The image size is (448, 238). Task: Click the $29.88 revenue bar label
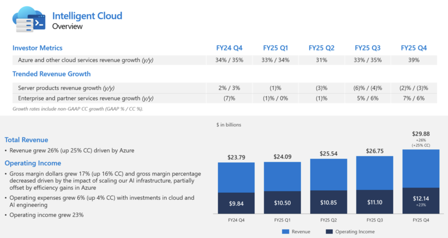point(421,133)
